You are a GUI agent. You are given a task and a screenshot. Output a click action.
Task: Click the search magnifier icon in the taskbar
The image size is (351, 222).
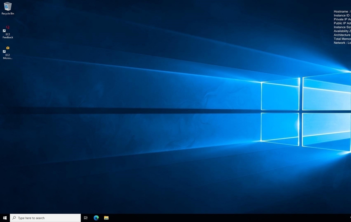point(14,218)
